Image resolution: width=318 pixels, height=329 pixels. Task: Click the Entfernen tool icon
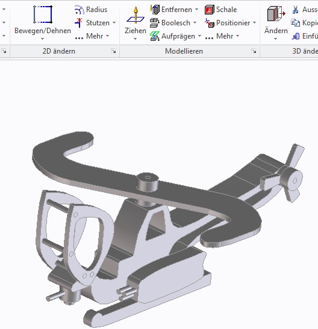(x=155, y=10)
